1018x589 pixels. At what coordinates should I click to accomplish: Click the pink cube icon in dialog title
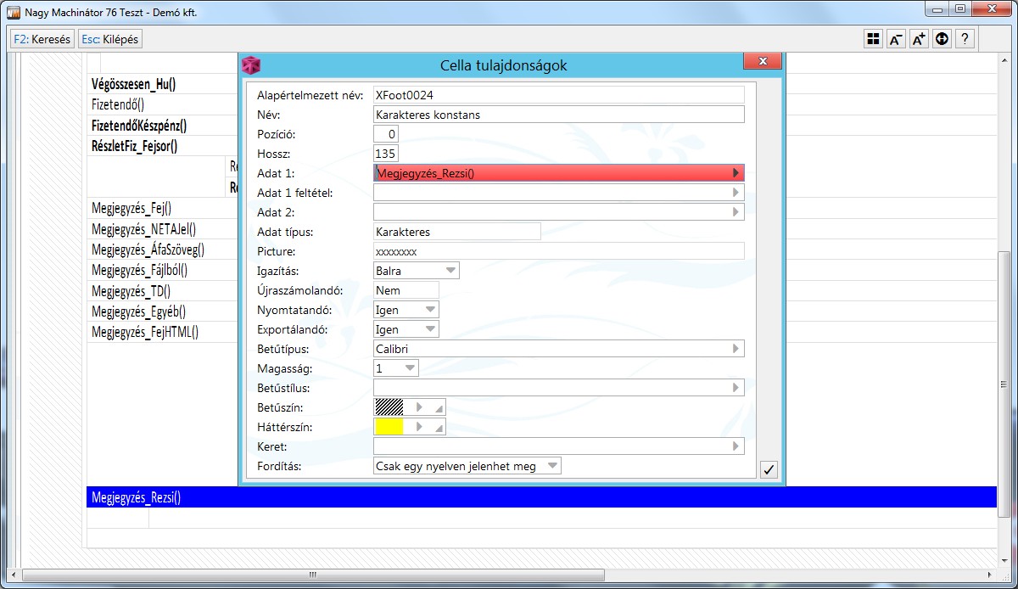point(251,65)
